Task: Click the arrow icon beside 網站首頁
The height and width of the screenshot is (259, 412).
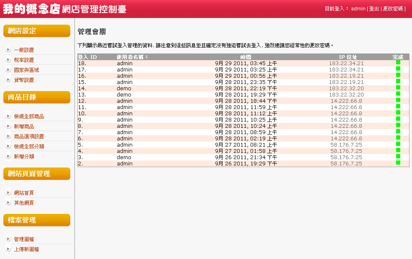Action: click(8, 193)
